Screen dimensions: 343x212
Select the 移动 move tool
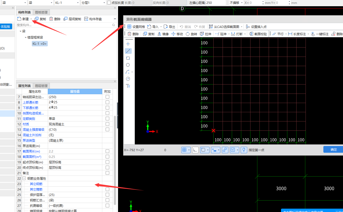point(177,34)
